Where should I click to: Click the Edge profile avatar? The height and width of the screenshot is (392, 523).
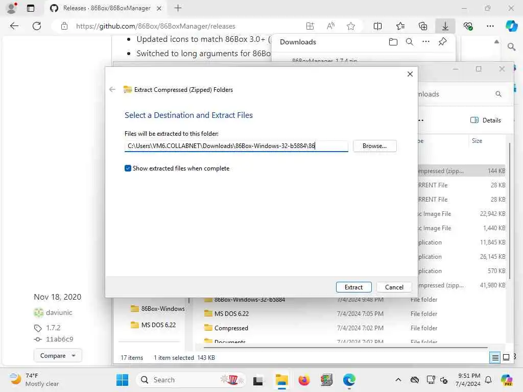(x=12, y=8)
